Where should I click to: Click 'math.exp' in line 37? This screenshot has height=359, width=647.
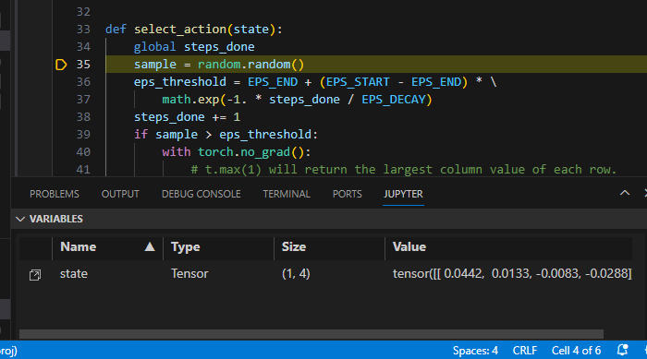(x=190, y=100)
